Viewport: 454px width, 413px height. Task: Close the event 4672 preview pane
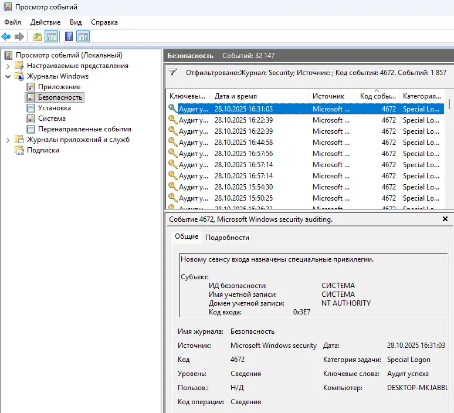click(445, 219)
